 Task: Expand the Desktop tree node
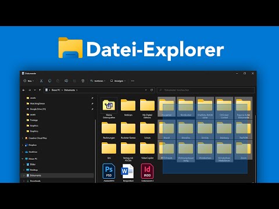coord(24,170)
